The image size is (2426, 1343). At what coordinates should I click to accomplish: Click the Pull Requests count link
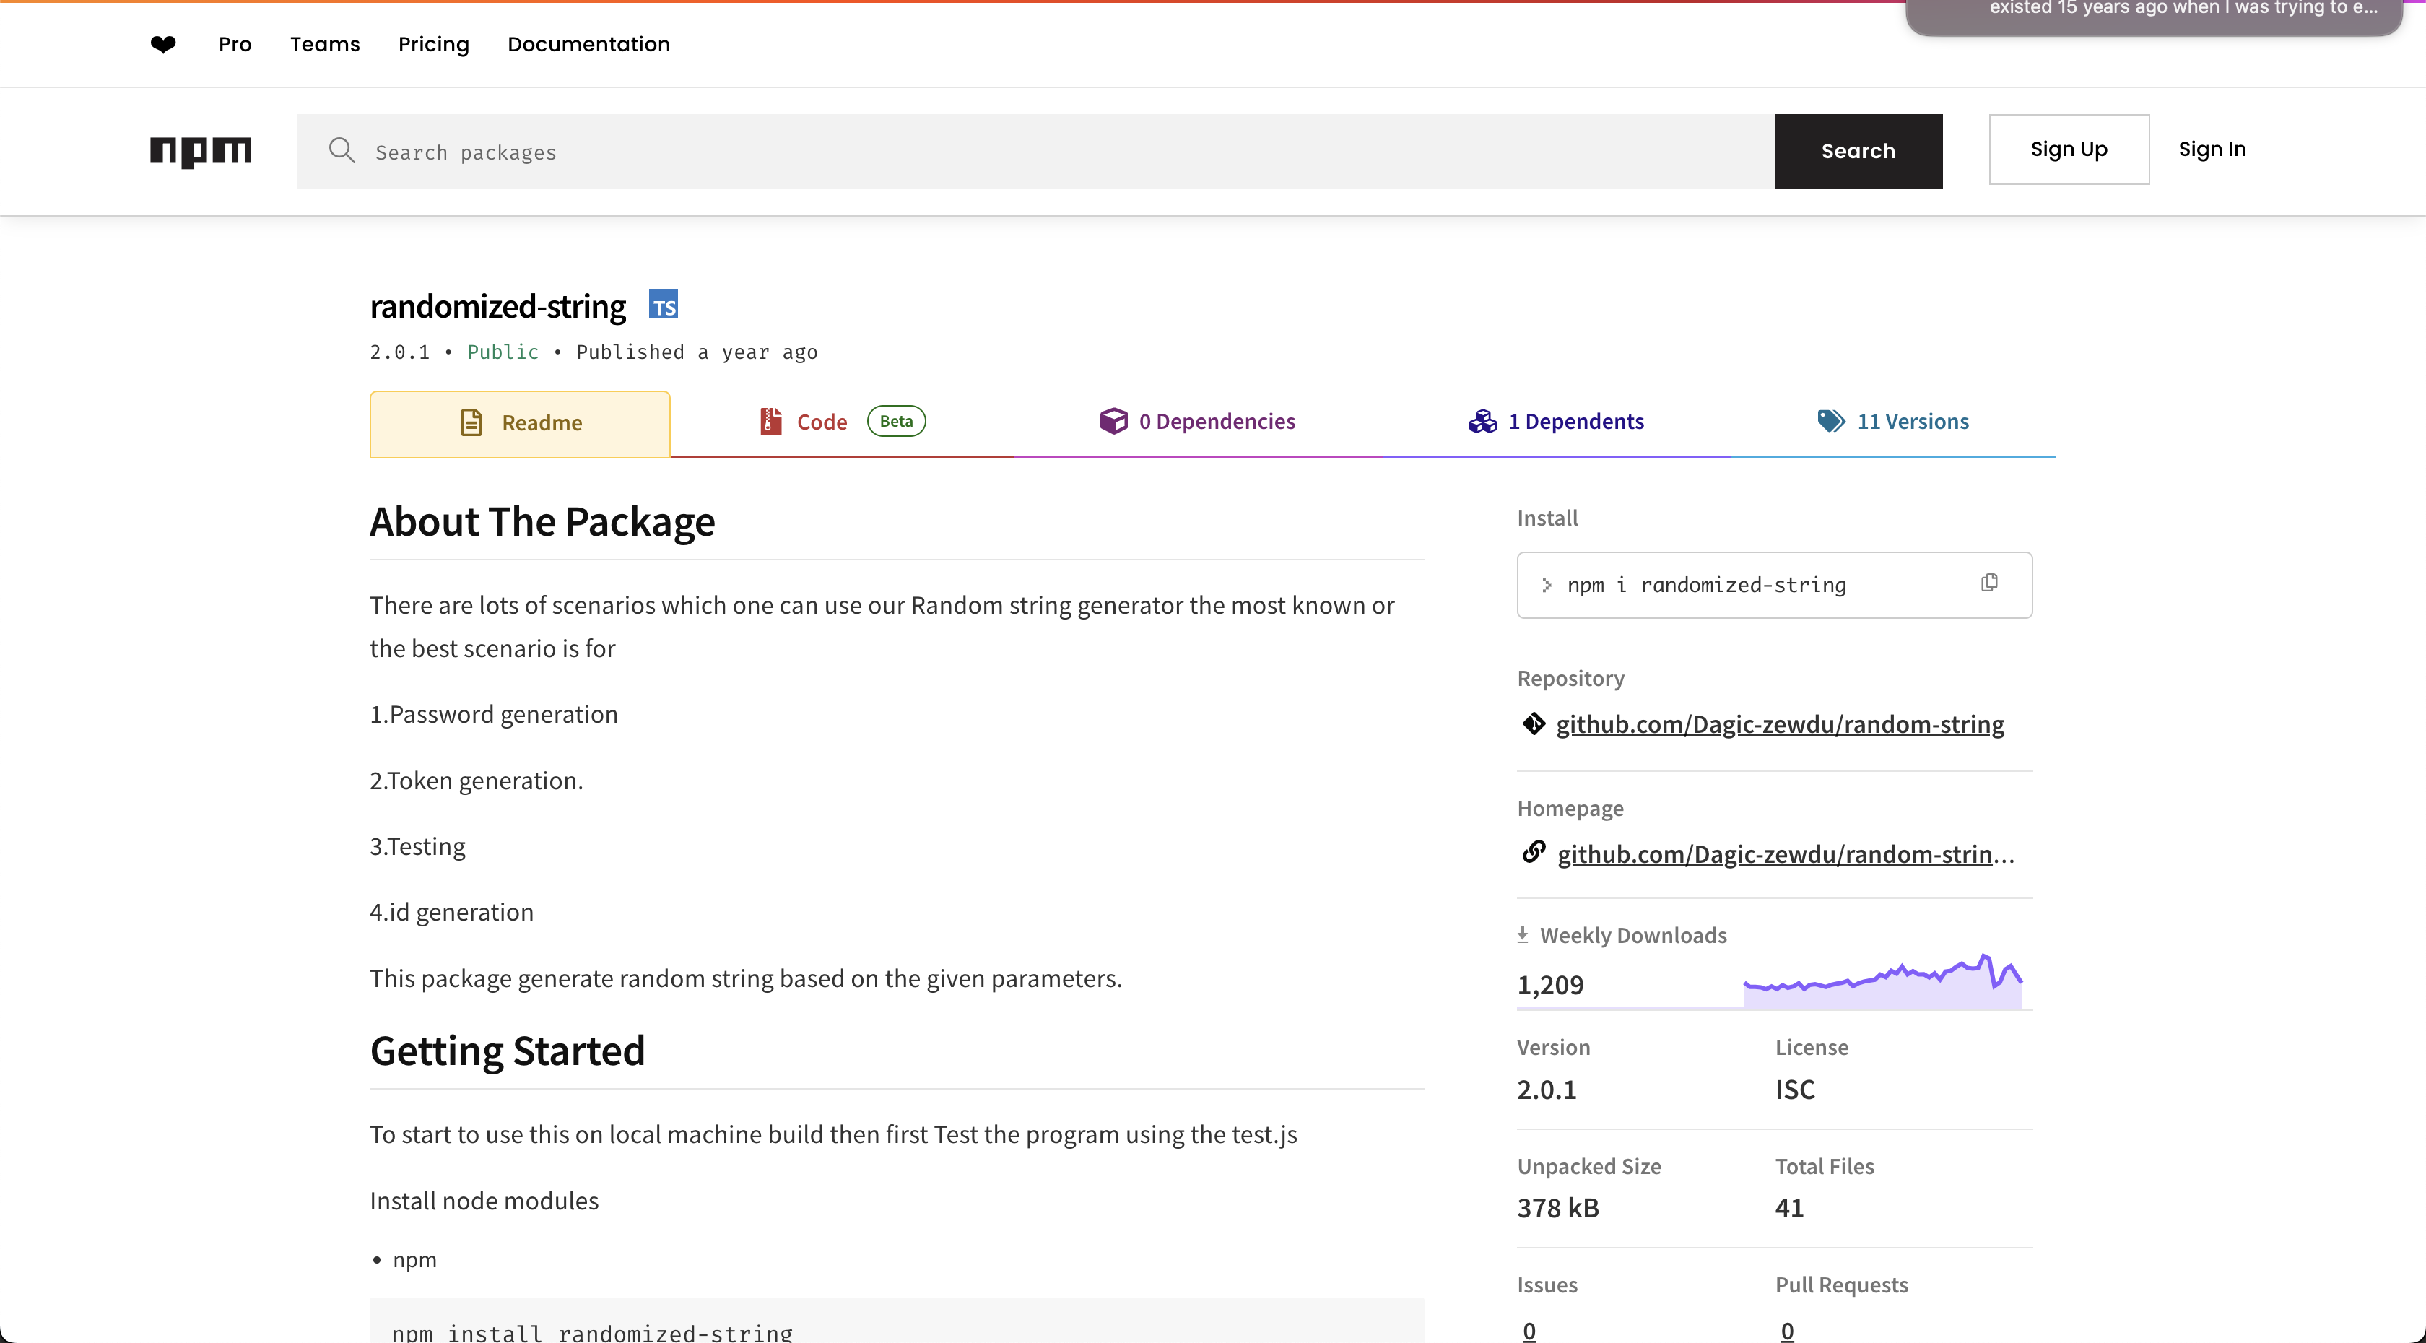tap(1788, 1330)
